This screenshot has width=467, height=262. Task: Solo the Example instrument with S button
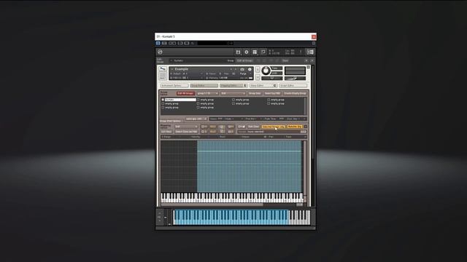(258, 69)
